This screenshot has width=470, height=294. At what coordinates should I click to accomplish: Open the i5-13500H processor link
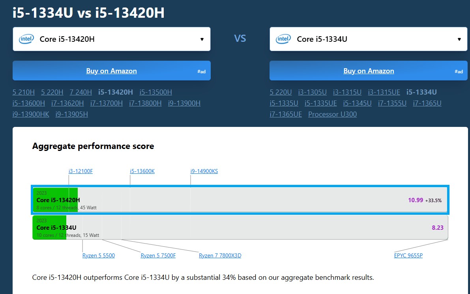[x=155, y=92]
